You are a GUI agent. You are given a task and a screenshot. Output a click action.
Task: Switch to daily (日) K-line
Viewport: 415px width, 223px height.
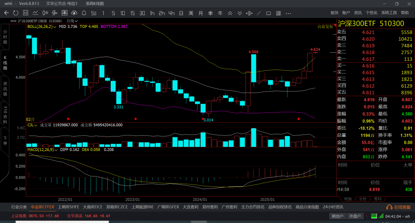pos(181,13)
